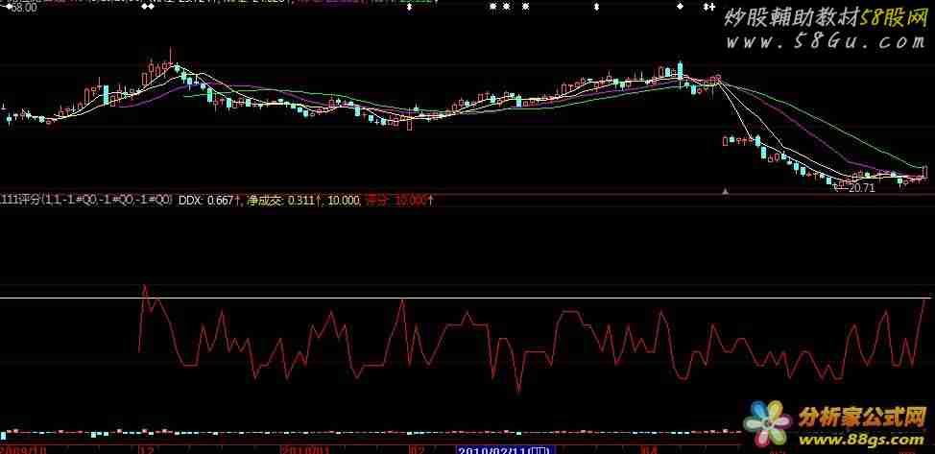This screenshot has width=935, height=454.
Task: Click the 净成交: 0.311 value readout
Action: (x=284, y=201)
